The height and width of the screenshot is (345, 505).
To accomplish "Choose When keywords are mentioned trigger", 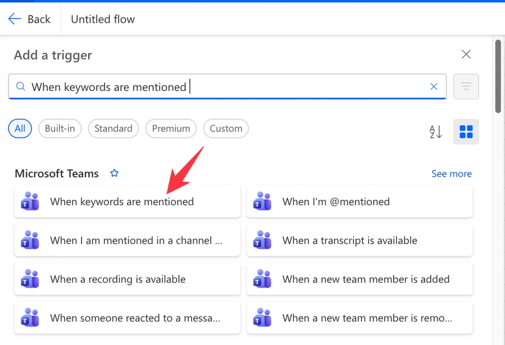I will tap(127, 201).
